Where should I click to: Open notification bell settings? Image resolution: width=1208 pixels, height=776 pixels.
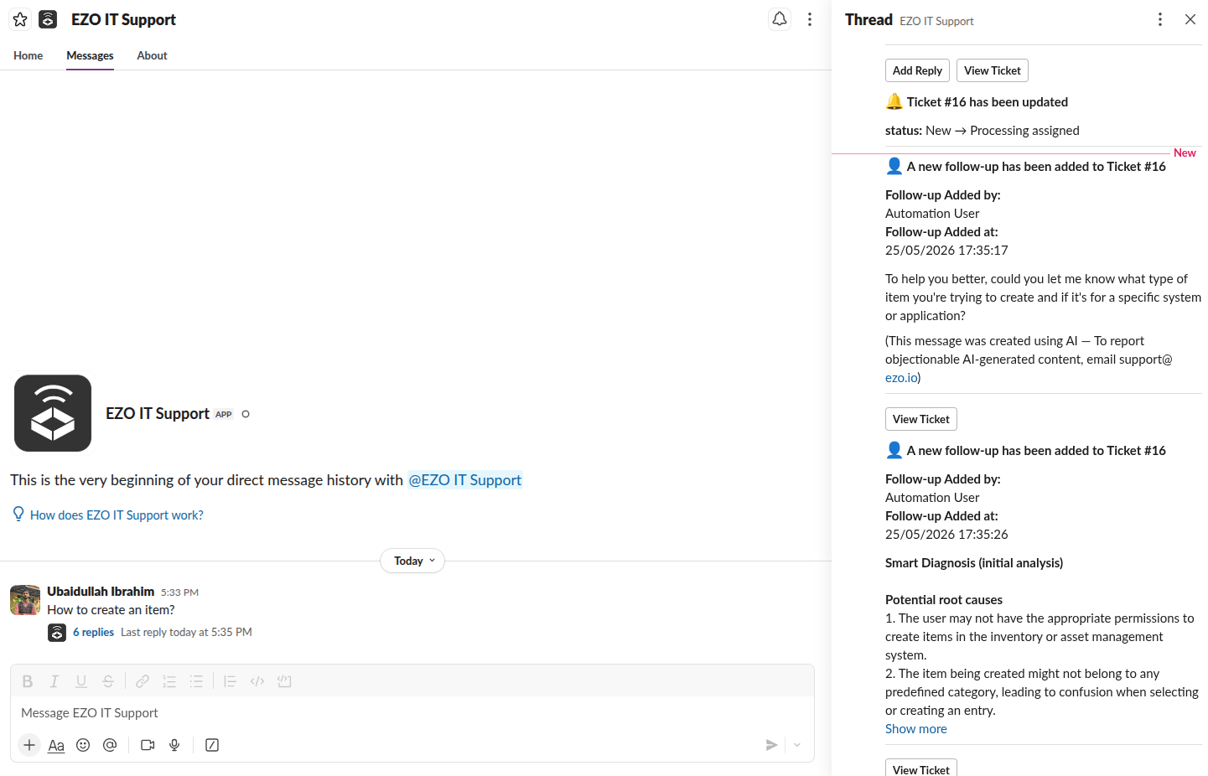pos(780,19)
